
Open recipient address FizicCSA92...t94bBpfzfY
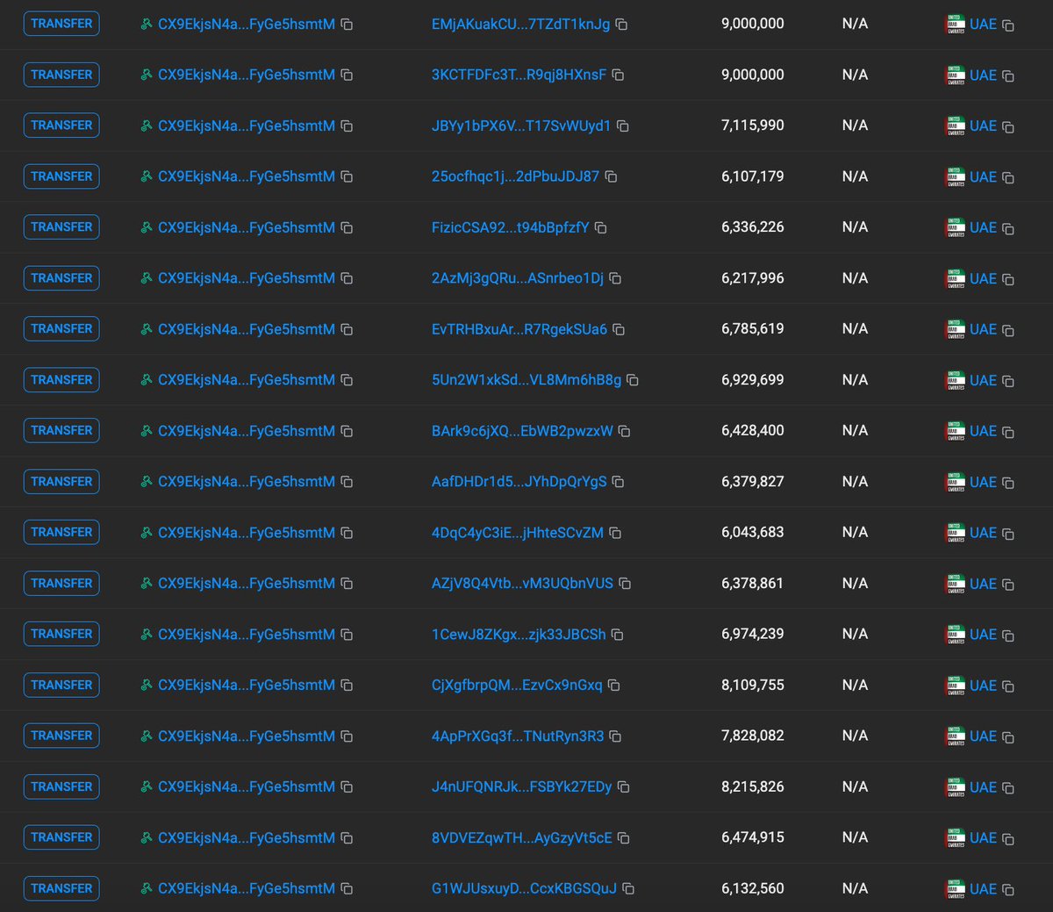[511, 228]
